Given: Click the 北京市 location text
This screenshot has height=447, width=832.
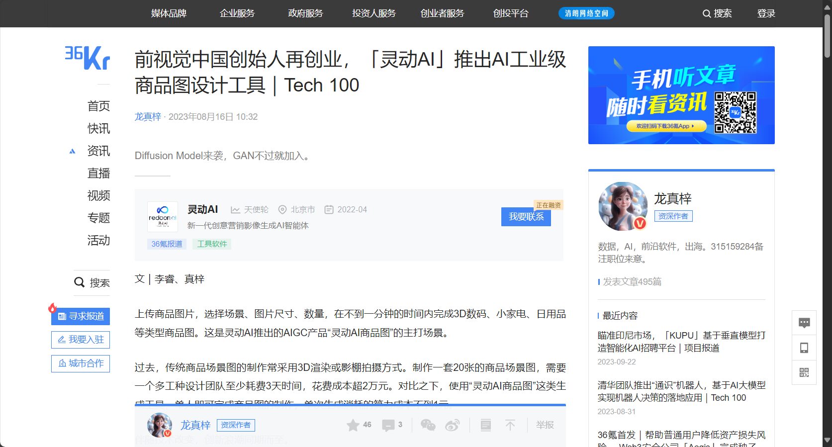Looking at the screenshot, I should coord(303,210).
